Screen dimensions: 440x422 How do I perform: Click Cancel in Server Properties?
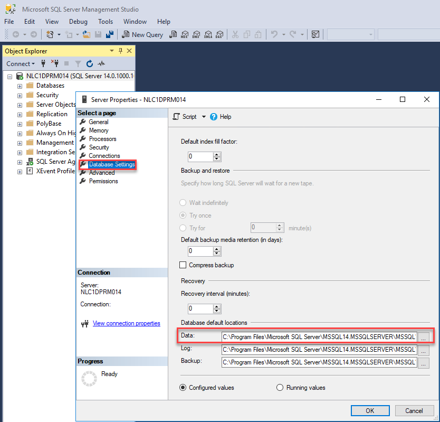[414, 410]
